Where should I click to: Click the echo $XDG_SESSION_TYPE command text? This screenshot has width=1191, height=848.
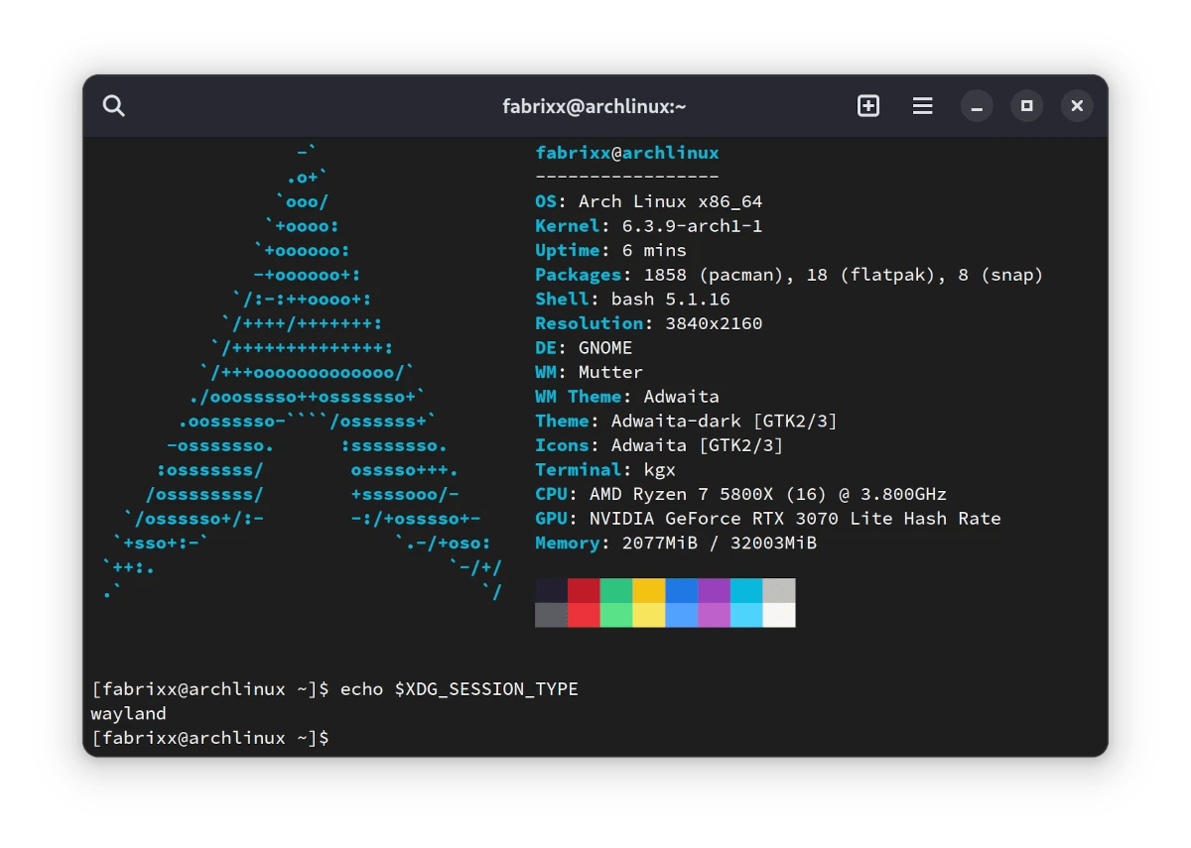[464, 688]
